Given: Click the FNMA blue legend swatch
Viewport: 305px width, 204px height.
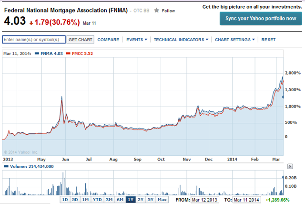Looking at the screenshot, I should pyautogui.click(x=37, y=54).
